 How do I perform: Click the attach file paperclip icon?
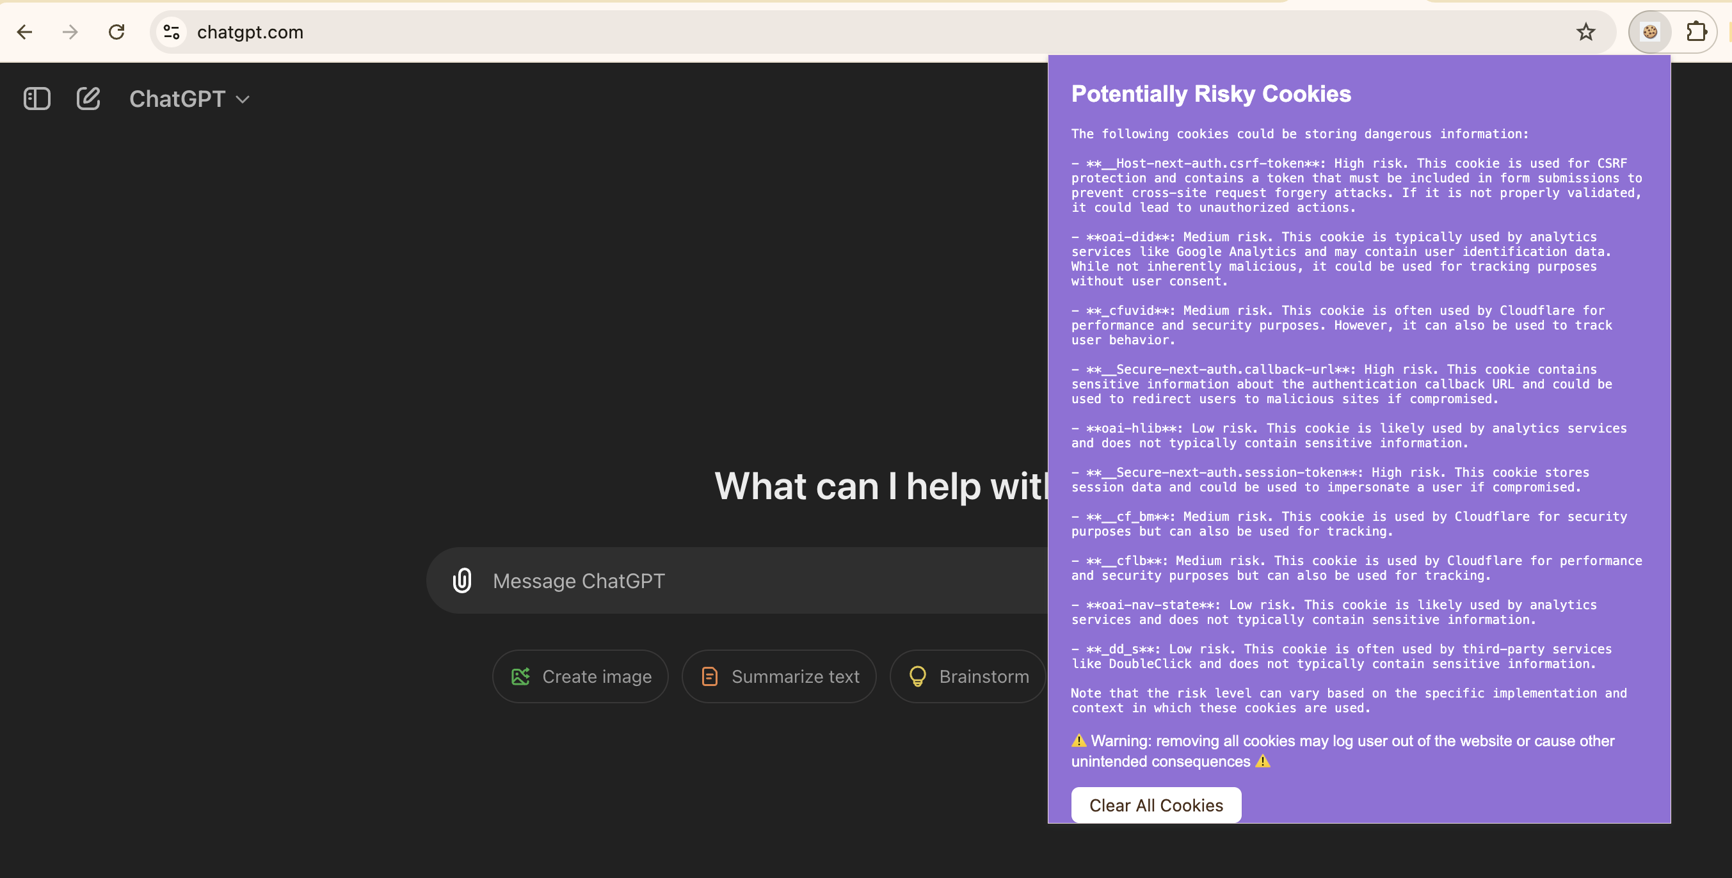[x=462, y=580]
